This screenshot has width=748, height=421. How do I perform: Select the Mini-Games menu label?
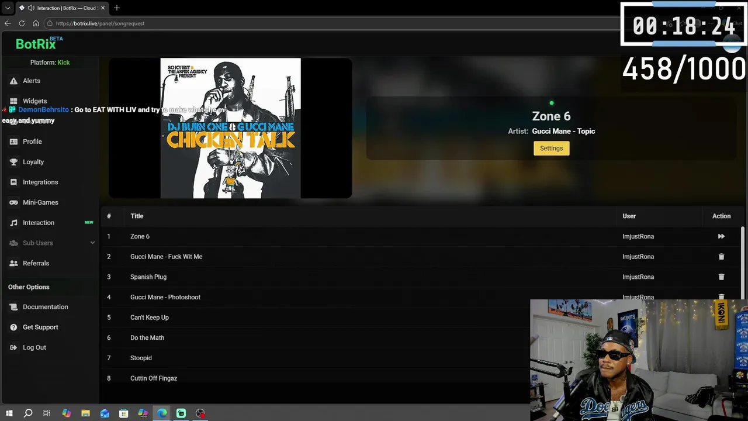pos(40,202)
